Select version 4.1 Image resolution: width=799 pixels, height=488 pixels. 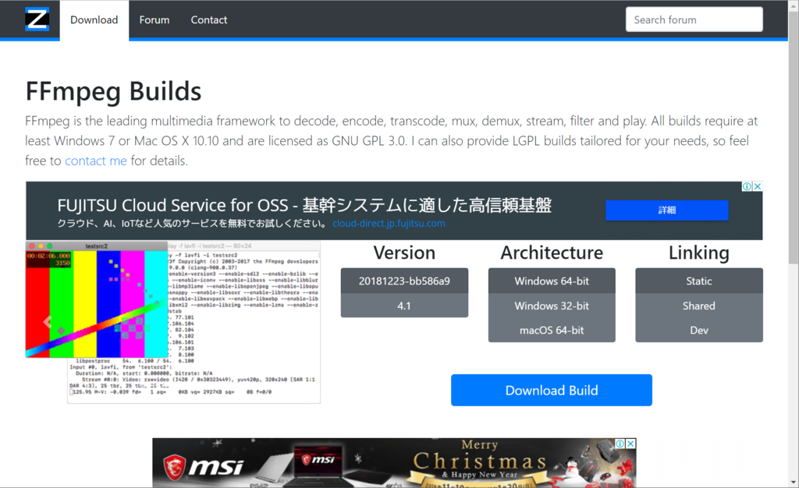pyautogui.click(x=405, y=306)
